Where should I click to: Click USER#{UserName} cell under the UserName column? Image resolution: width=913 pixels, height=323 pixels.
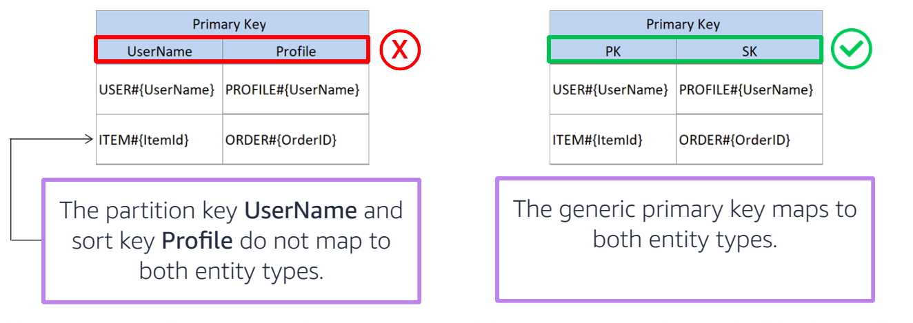(159, 90)
